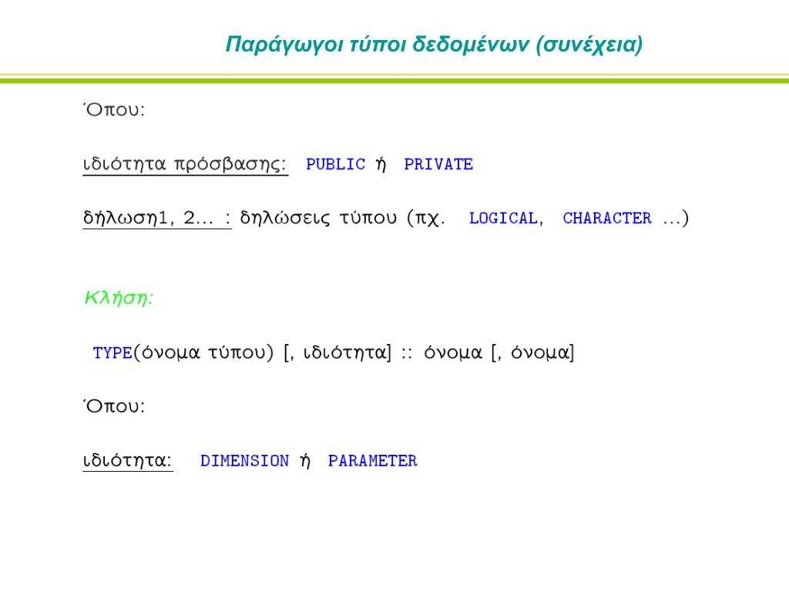Click the underlined 'ιδιότητα:' label at bottom
Viewport: 789px width, 591px height.
128,461
